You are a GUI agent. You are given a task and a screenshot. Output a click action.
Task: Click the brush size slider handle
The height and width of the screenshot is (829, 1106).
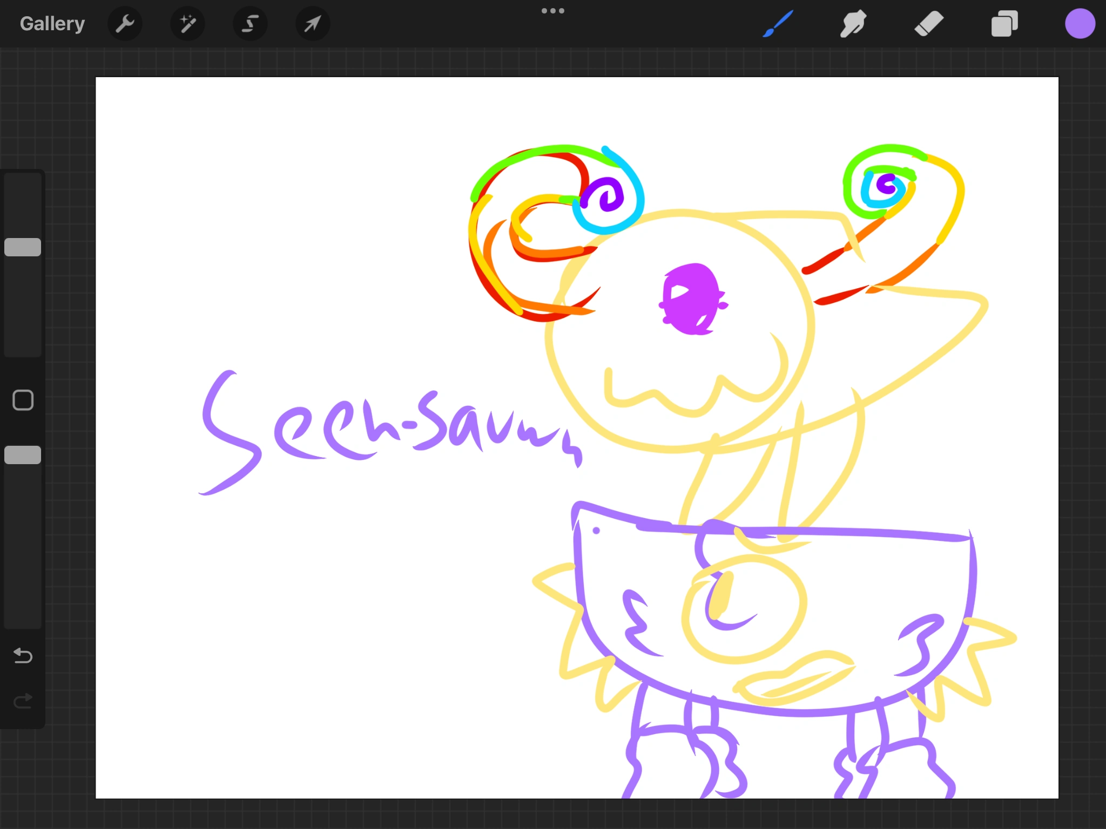pyautogui.click(x=23, y=247)
